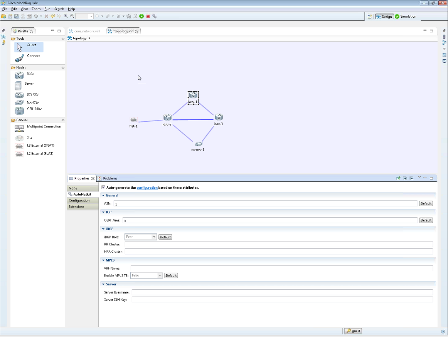Click the zoom in magnifier toolbar icon
448x337 pixels.
(66, 17)
